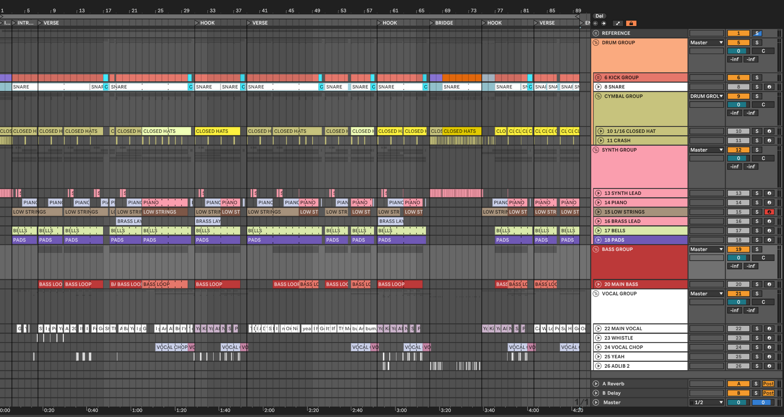Open the Master track 1/2 output dropdown
The height and width of the screenshot is (417, 784).
706,402
